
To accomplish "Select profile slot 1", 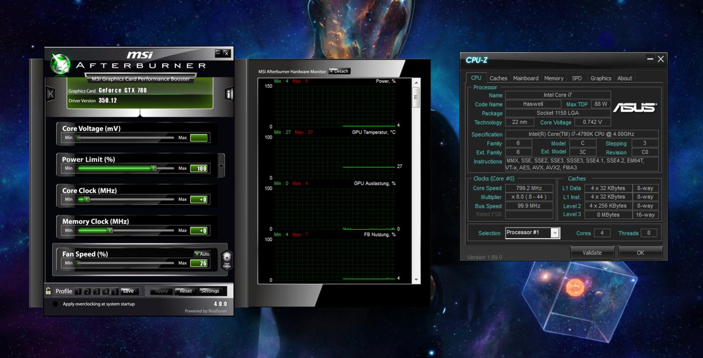I will (78, 291).
